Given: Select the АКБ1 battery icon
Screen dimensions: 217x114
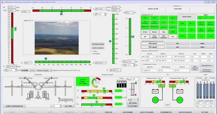Looking at the screenshot, I should 179,91.
